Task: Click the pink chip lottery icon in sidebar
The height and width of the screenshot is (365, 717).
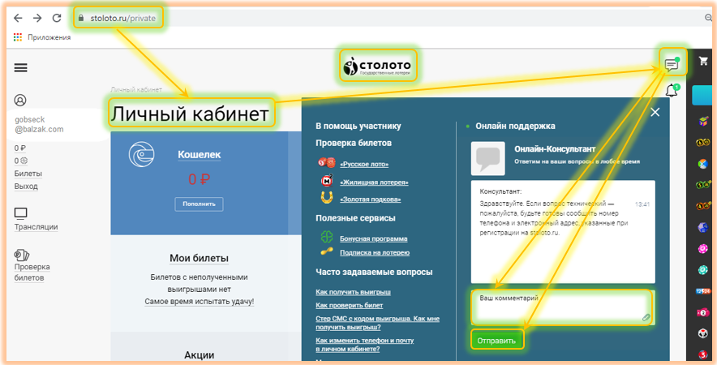Action: [703, 249]
